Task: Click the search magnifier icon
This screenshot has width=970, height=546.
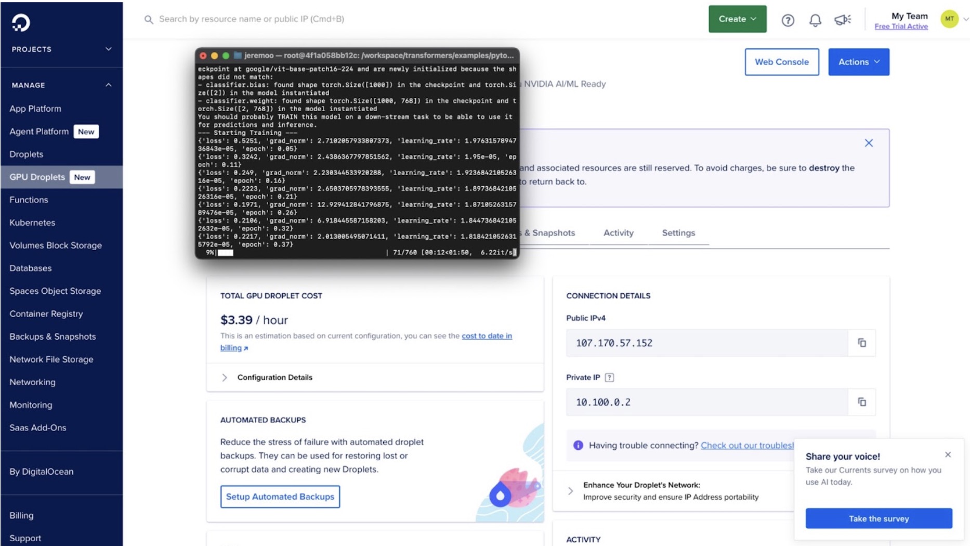Action: pyautogui.click(x=149, y=19)
